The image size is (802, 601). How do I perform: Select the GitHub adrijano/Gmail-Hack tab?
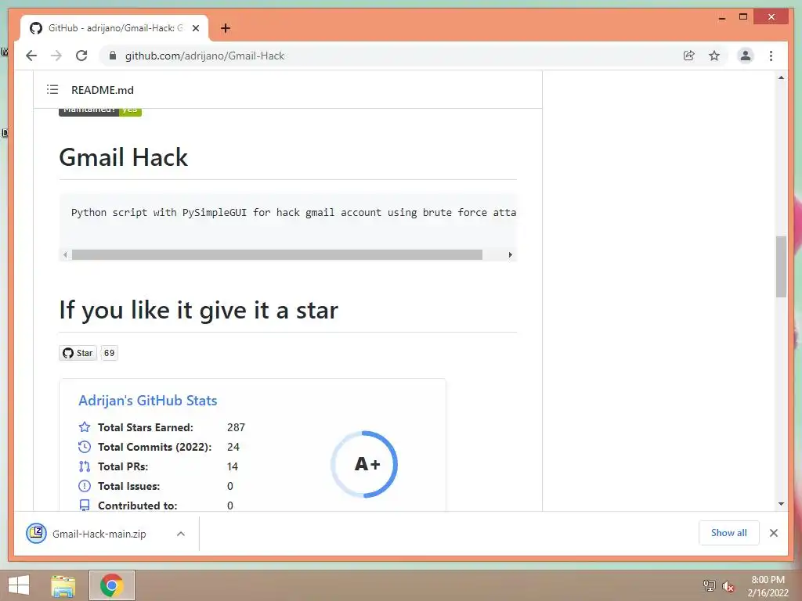[115, 28]
